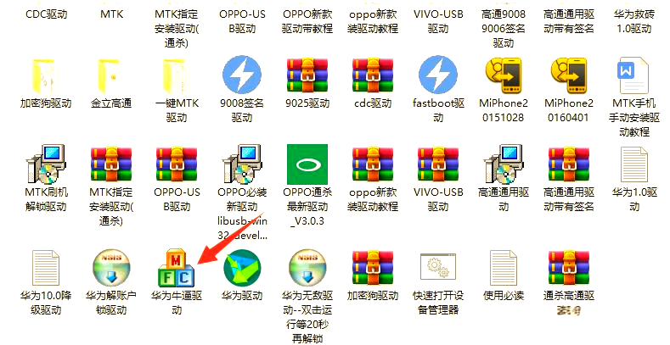
Task: Click the OPPO必装新驱动 libusb setup icon
Action: point(242,164)
